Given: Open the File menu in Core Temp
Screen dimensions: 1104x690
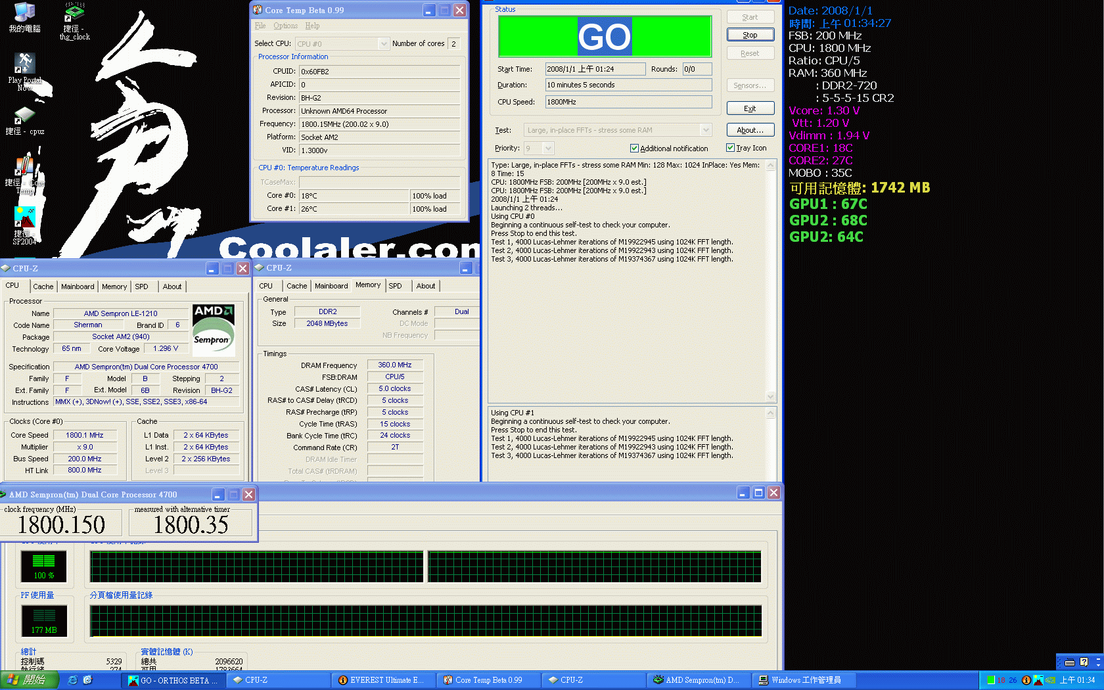Looking at the screenshot, I should click(260, 26).
